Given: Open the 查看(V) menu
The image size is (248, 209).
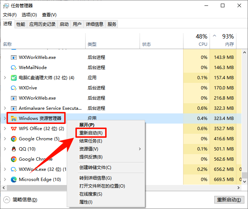Looking at the screenshot, I should coord(49,15).
